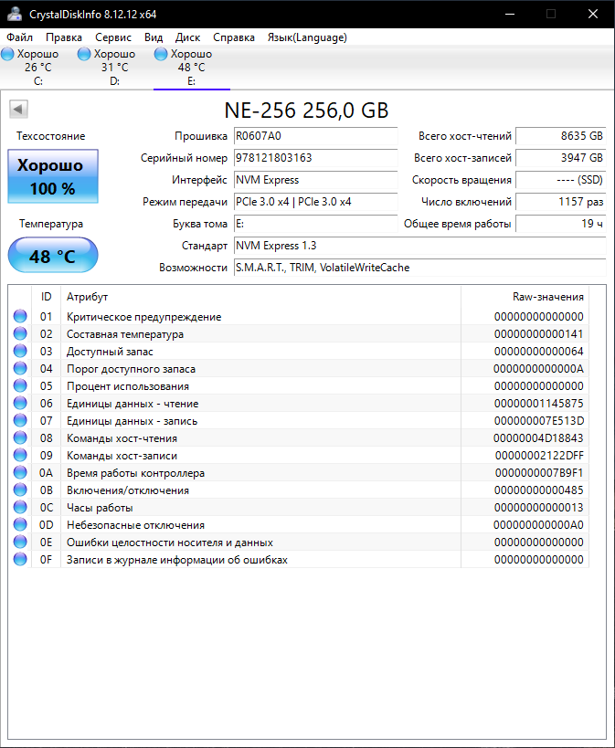Click the ID column header

click(46, 297)
